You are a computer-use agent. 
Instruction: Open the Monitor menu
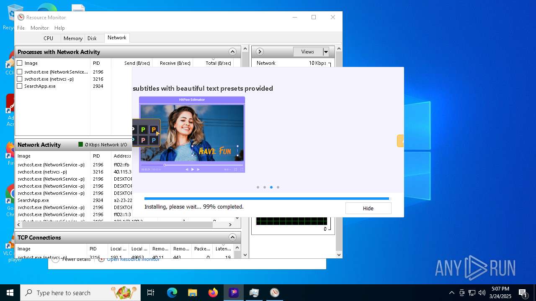pos(40,28)
